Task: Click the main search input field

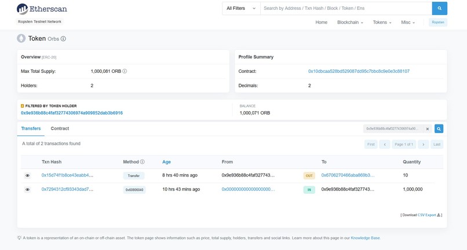Action: pos(346,8)
